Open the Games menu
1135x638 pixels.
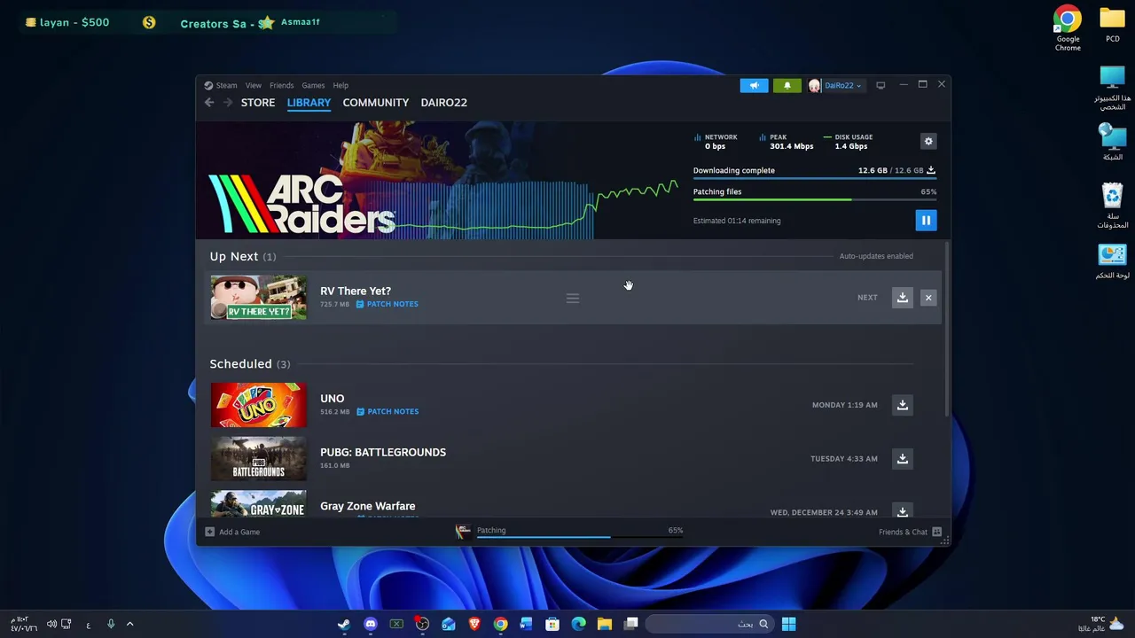pos(313,85)
